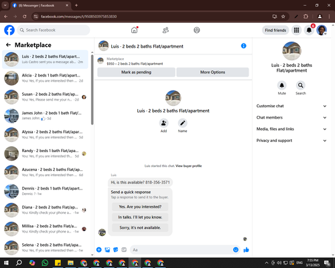
Task: Open taskbar search
Action: 19,263
